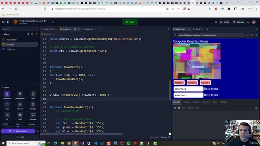Open the devtools Elements tab
Screen dimensions: 260x146
coord(186,102)
